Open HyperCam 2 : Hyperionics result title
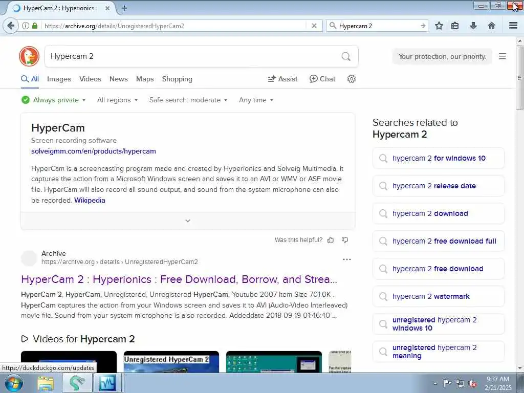This screenshot has height=393, width=524. tap(179, 279)
